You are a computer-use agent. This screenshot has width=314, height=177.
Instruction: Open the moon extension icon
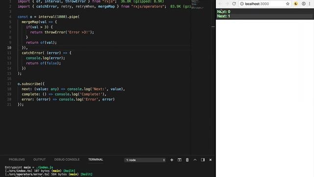coord(296,3)
